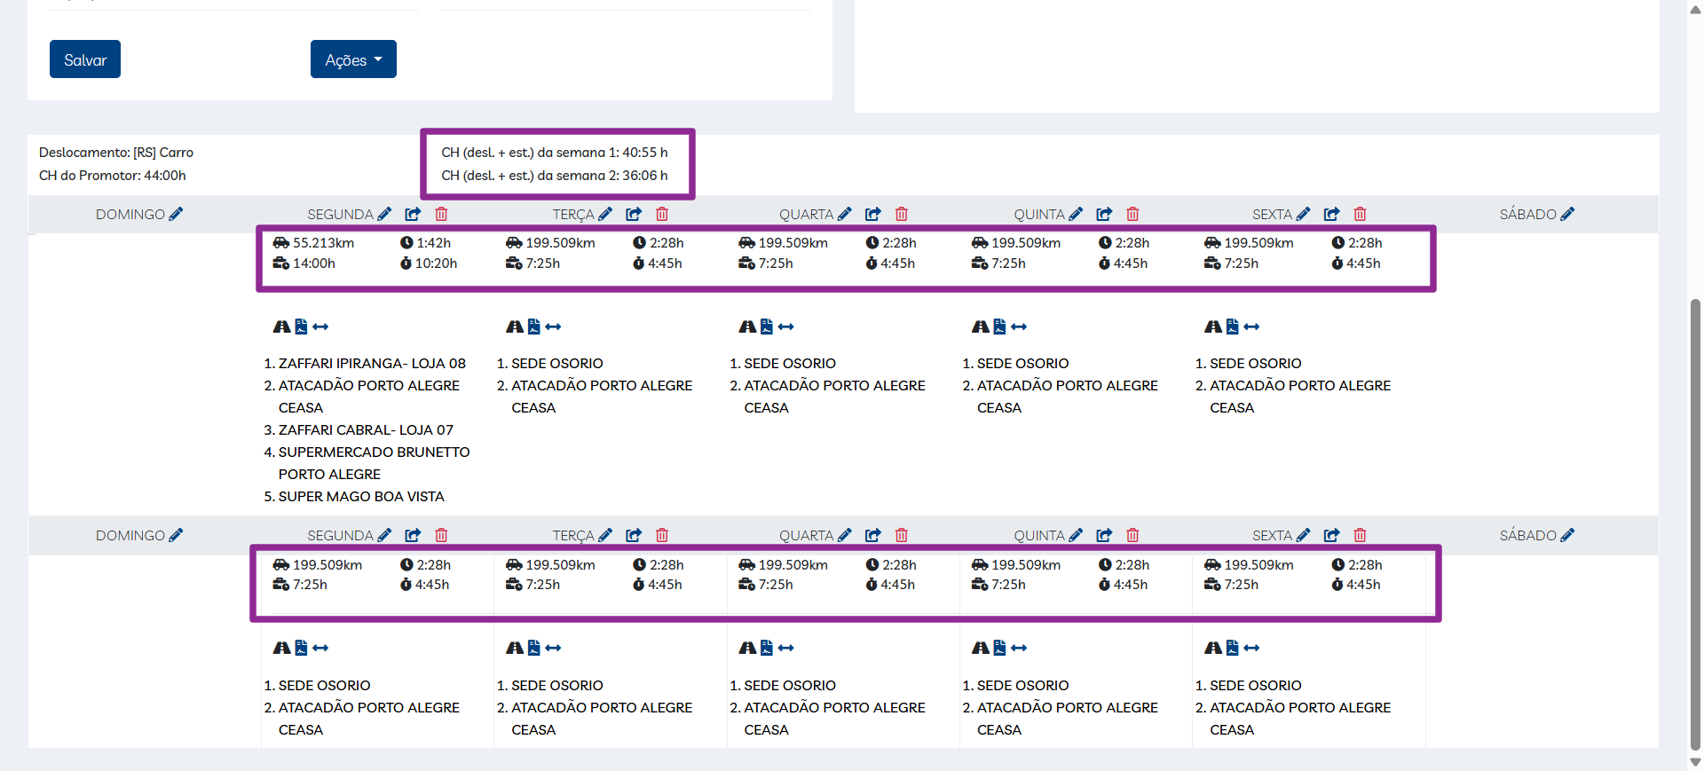
Task: Click the vertical page scrollbar thumb
Action: click(x=1695, y=523)
